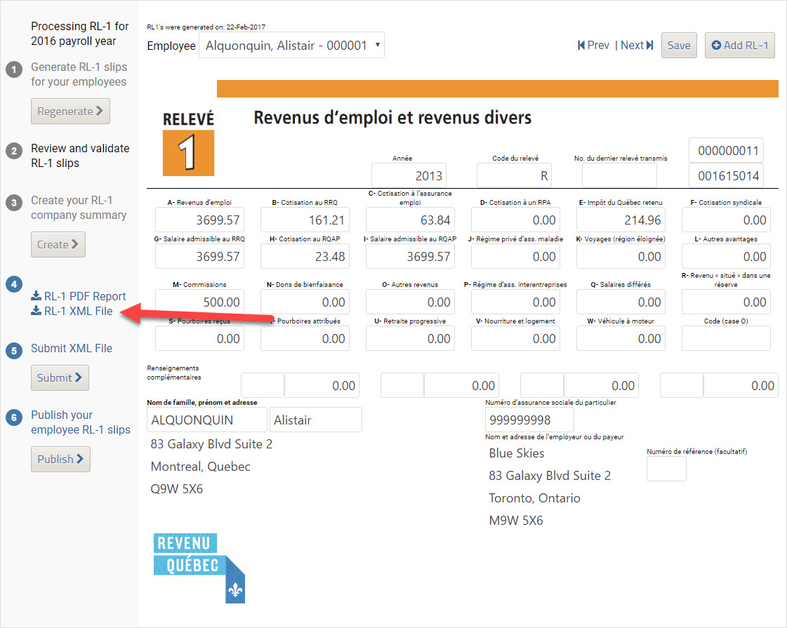787x628 pixels.
Task: Edit box G Salaire admissible au RRQ
Action: pyautogui.click(x=199, y=256)
